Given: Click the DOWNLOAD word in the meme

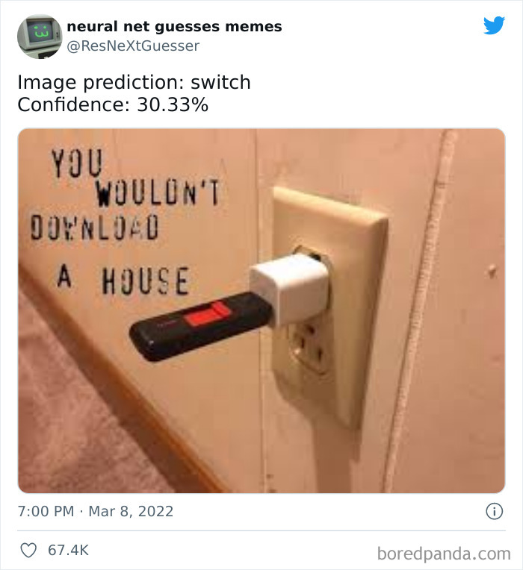Looking at the screenshot, I should (95, 228).
